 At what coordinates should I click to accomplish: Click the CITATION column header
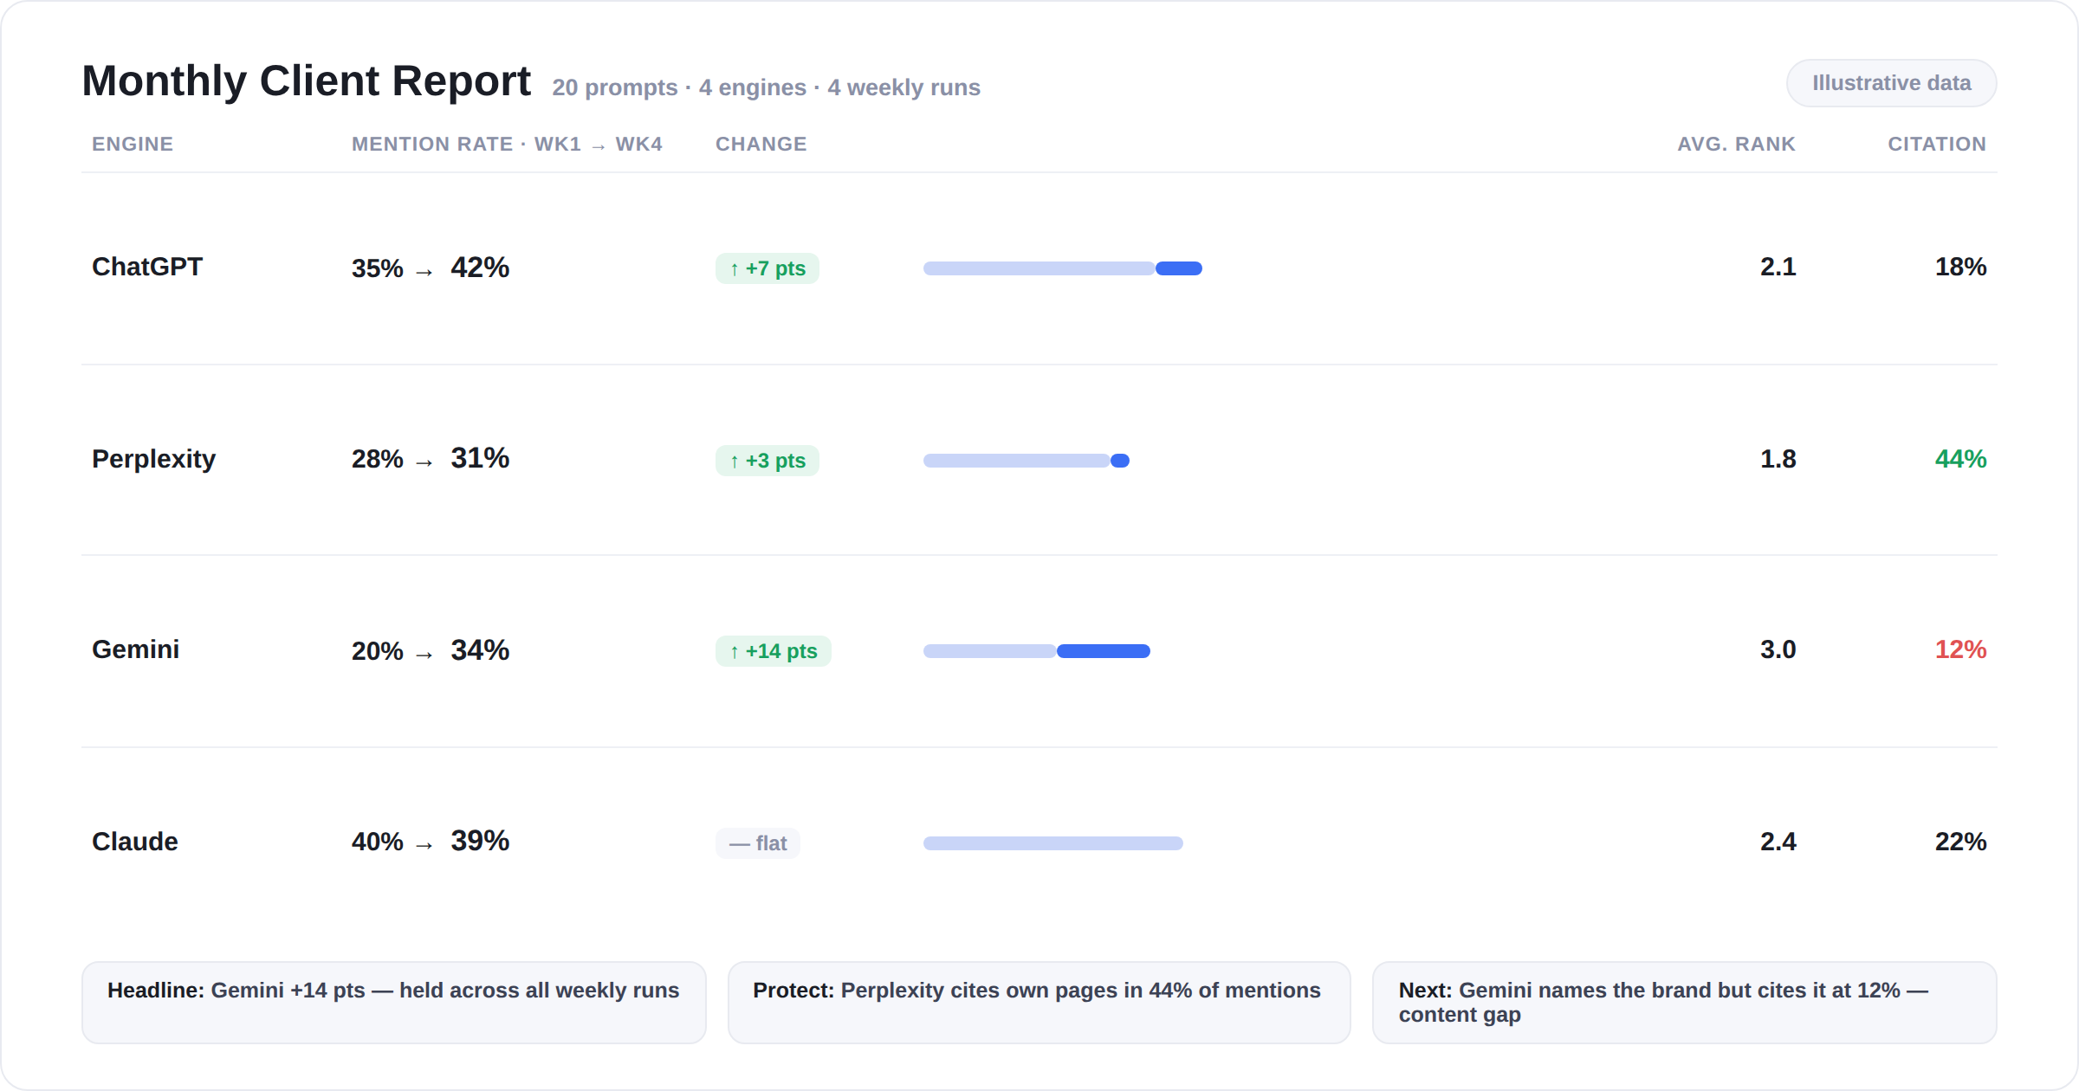[1937, 144]
